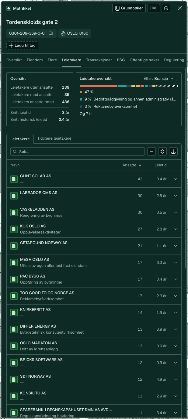Click company icon for TOO GOOD TO GO
The width and height of the screenshot is (188, 419).
[x=14, y=296]
